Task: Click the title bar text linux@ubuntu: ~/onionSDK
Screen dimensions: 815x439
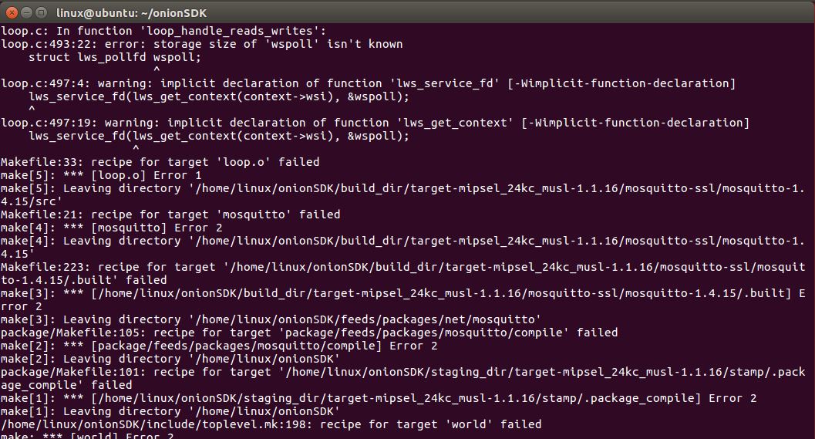Action: [x=131, y=13]
